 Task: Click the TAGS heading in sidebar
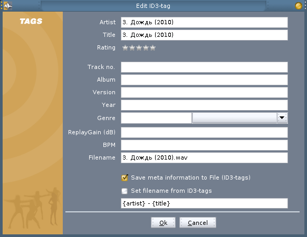(31, 21)
